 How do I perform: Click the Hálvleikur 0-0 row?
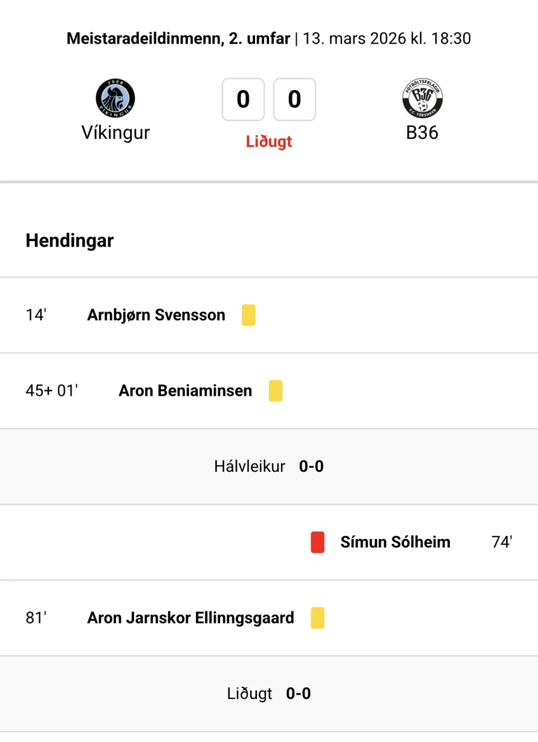269,466
